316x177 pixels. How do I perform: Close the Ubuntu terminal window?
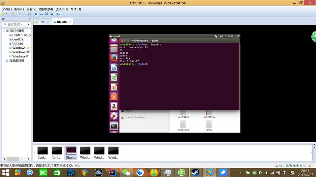122,41
